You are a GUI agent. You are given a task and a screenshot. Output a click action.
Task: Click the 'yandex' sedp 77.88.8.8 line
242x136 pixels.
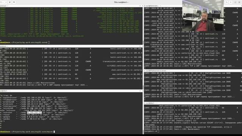(31, 119)
